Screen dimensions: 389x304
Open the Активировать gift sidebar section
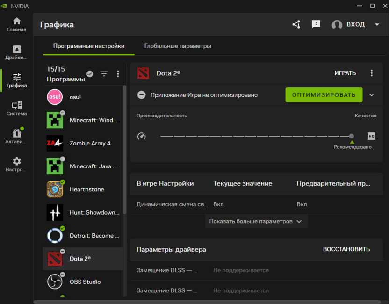[17, 137]
